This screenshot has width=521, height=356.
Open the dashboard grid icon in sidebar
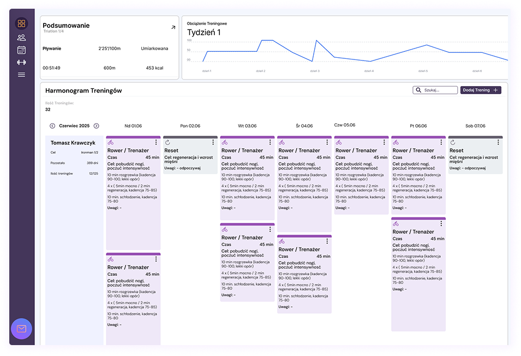21,23
